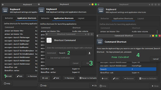The height and width of the screenshot is (90, 161).
Task: Click Command column header in middle Keyboard window
Action: [x=56, y=28]
